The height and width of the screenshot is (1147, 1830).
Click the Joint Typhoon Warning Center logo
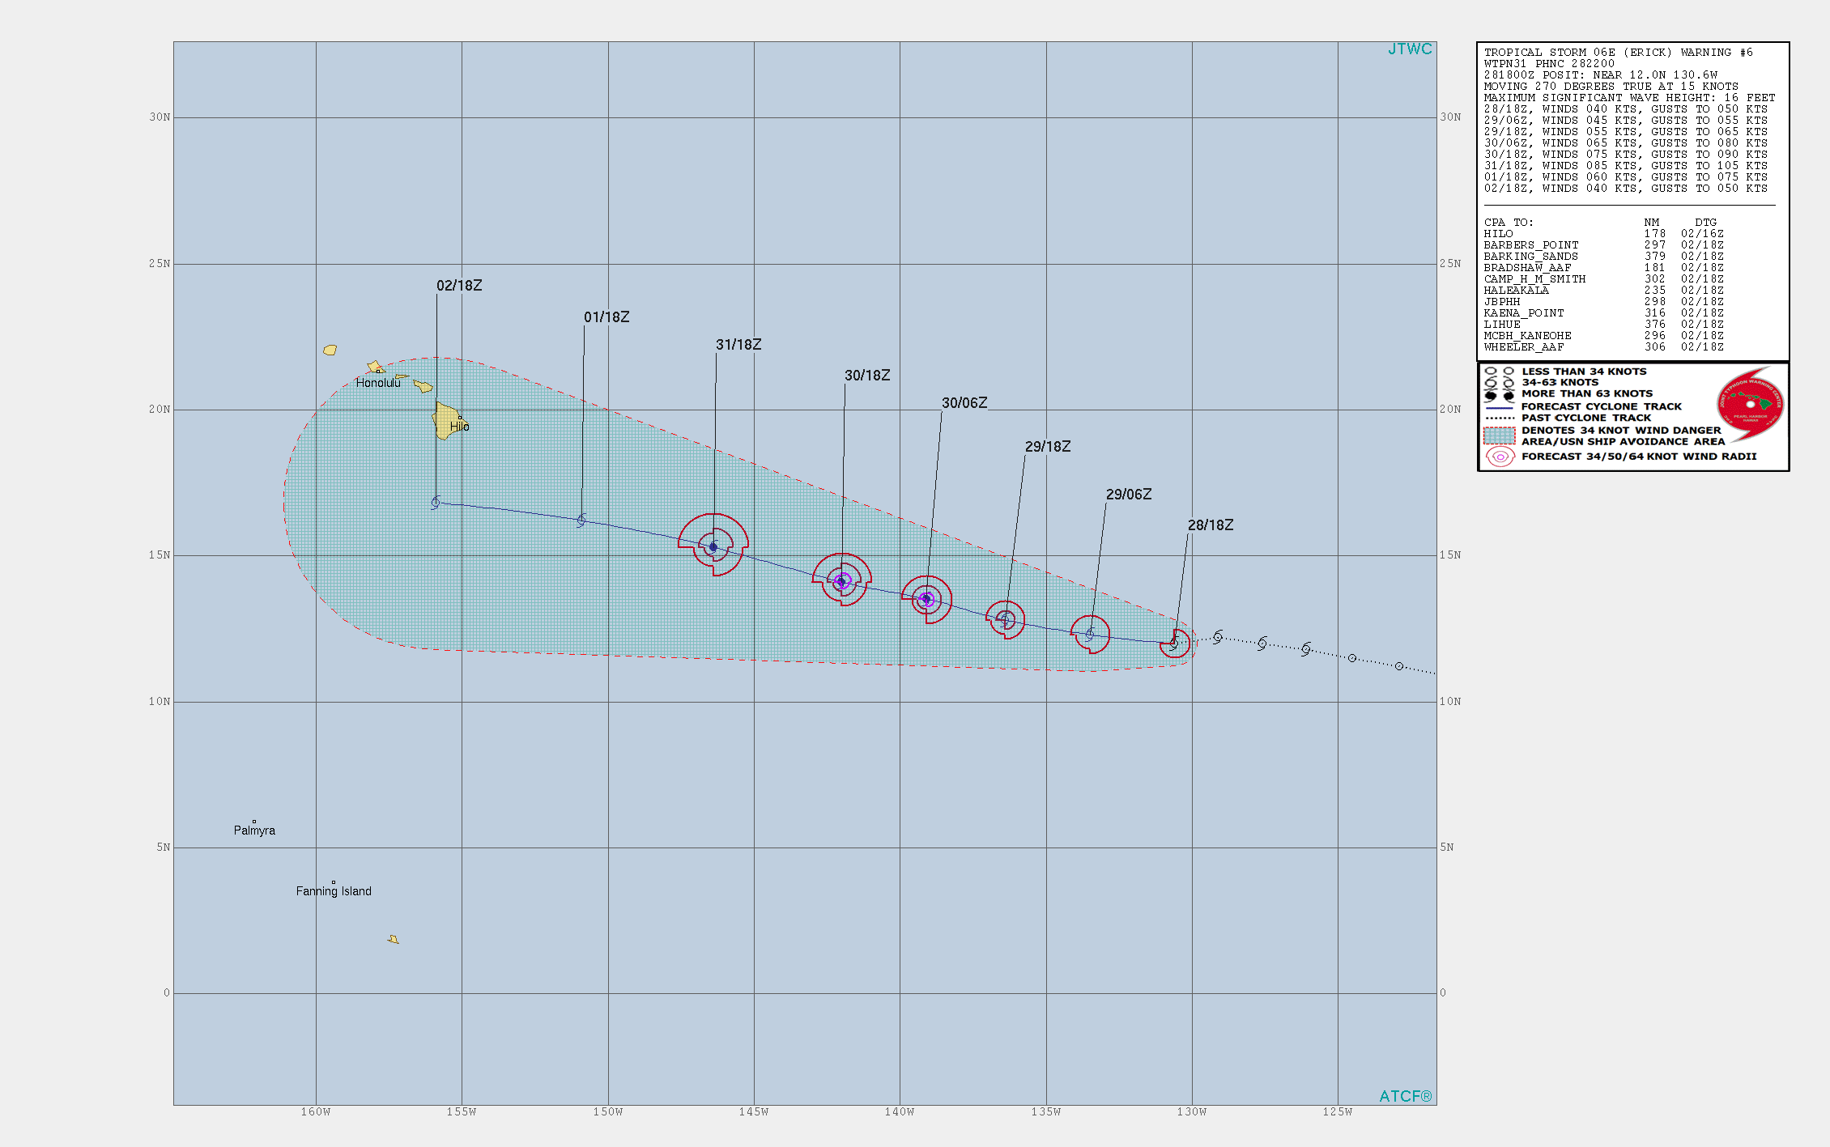1750,402
